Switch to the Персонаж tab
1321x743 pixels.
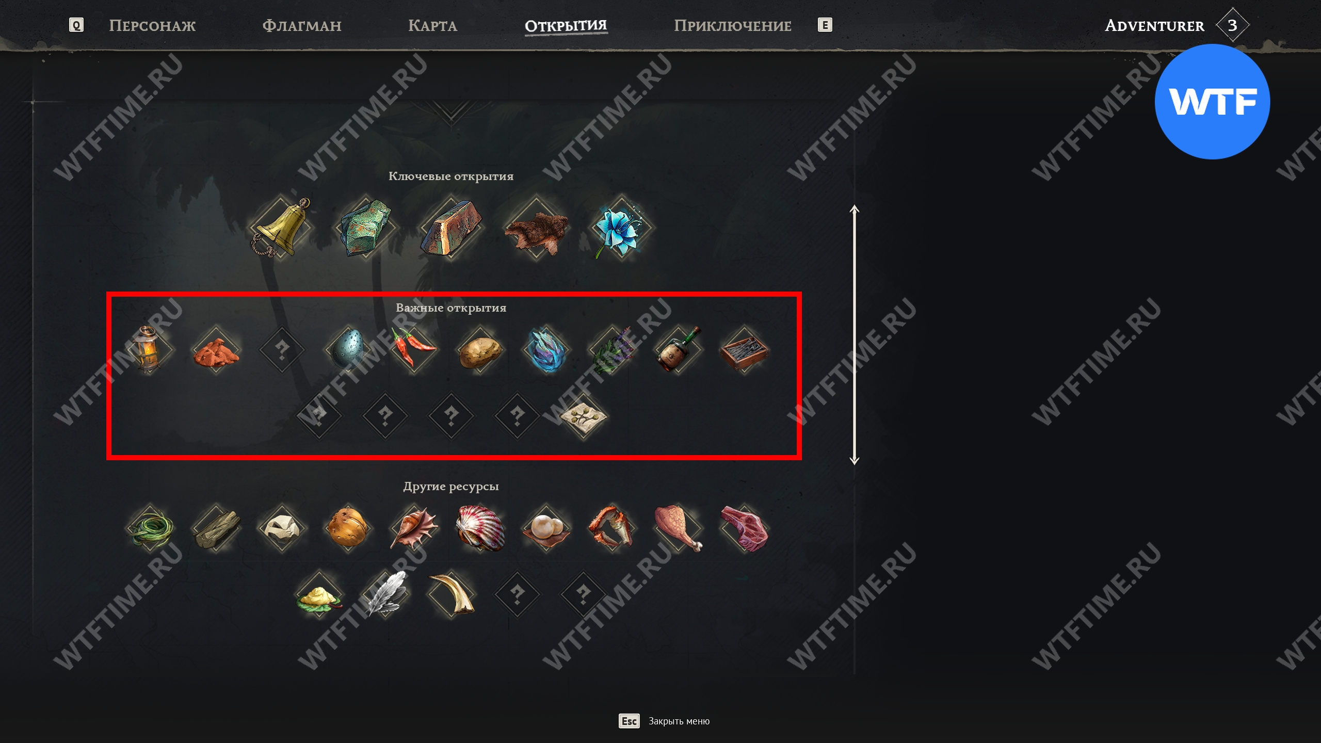pos(152,25)
